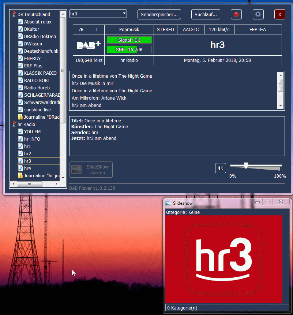Click the hr-iNFO note icon

click(20, 139)
